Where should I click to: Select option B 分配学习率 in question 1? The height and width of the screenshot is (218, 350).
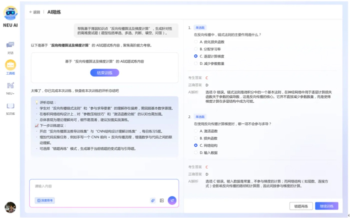[x=195, y=49]
